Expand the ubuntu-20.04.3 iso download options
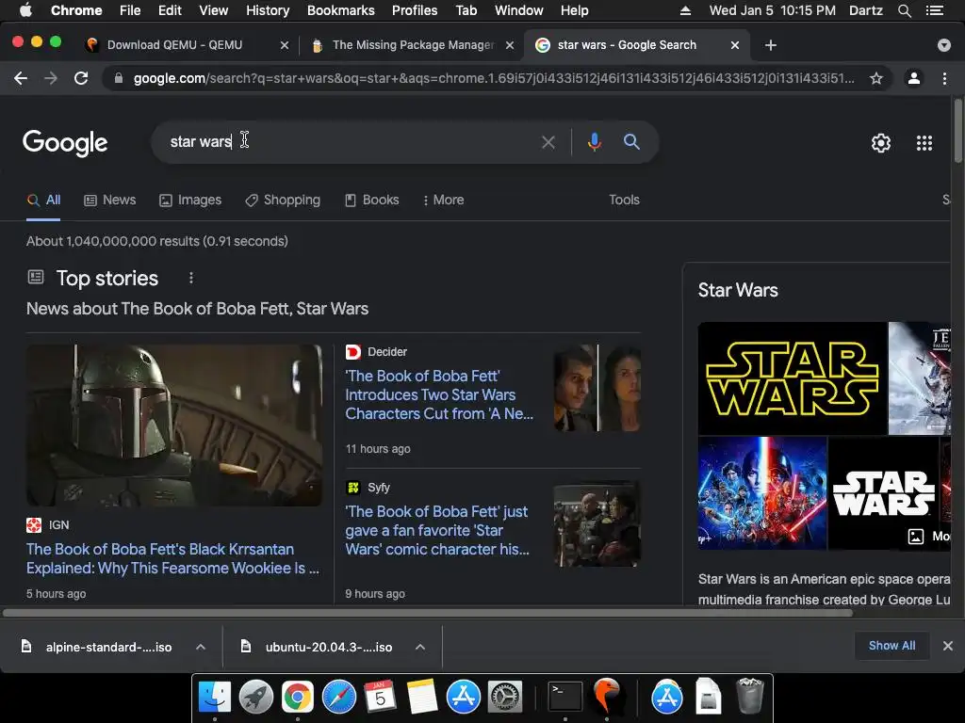Image resolution: width=965 pixels, height=723 pixels. click(x=420, y=647)
